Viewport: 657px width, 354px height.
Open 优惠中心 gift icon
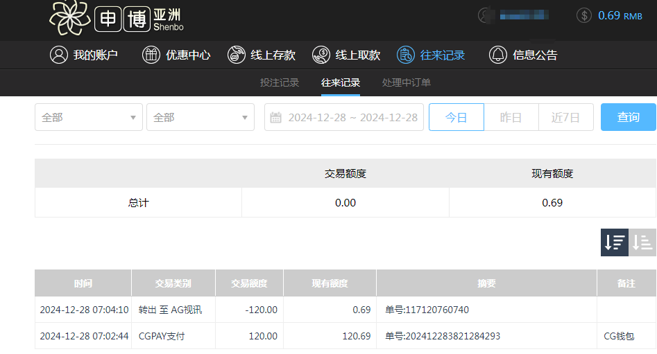tap(151, 55)
